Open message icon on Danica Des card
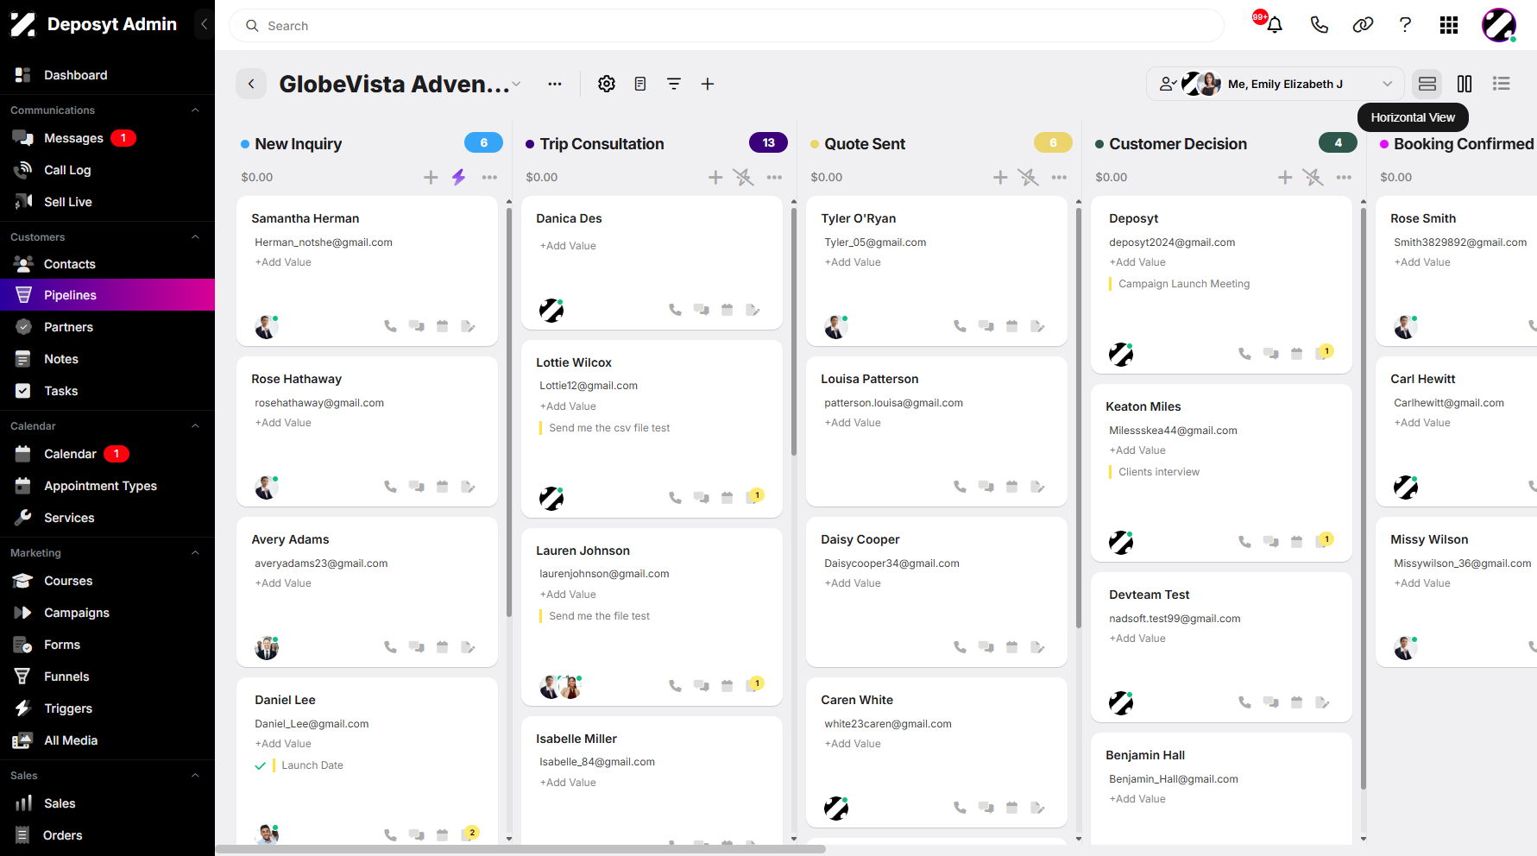 coord(701,310)
